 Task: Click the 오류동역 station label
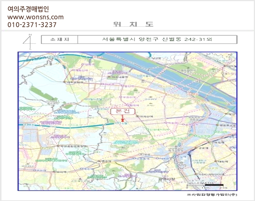[x=143, y=159]
